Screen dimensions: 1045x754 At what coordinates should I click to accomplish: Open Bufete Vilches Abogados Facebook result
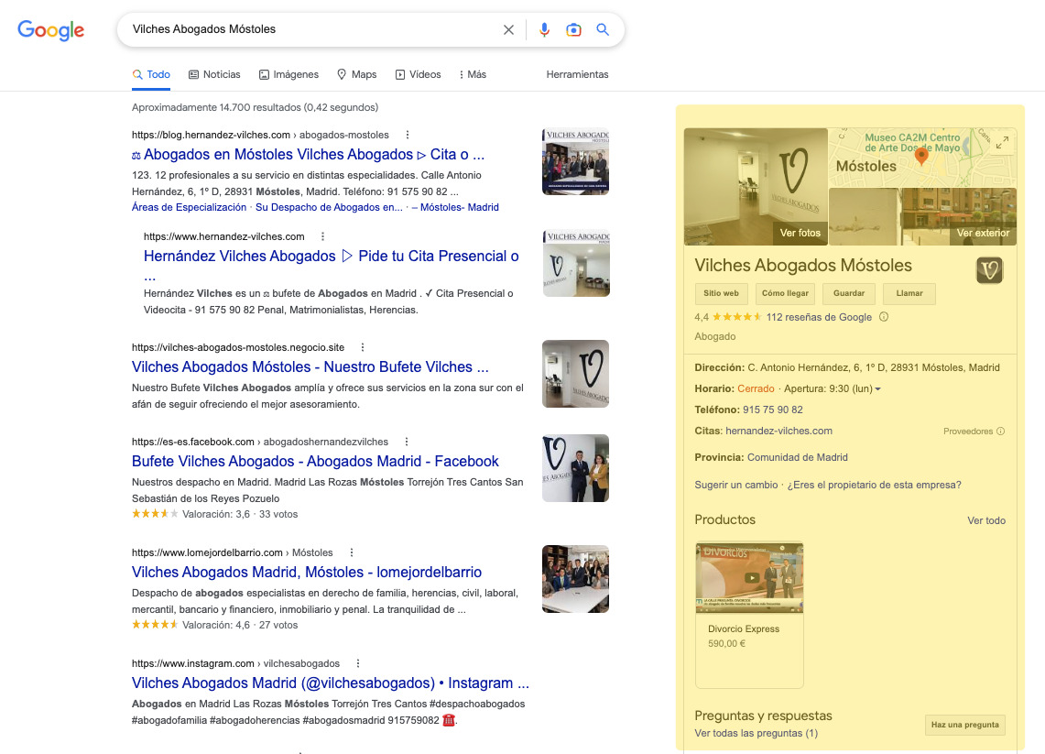[x=315, y=462]
